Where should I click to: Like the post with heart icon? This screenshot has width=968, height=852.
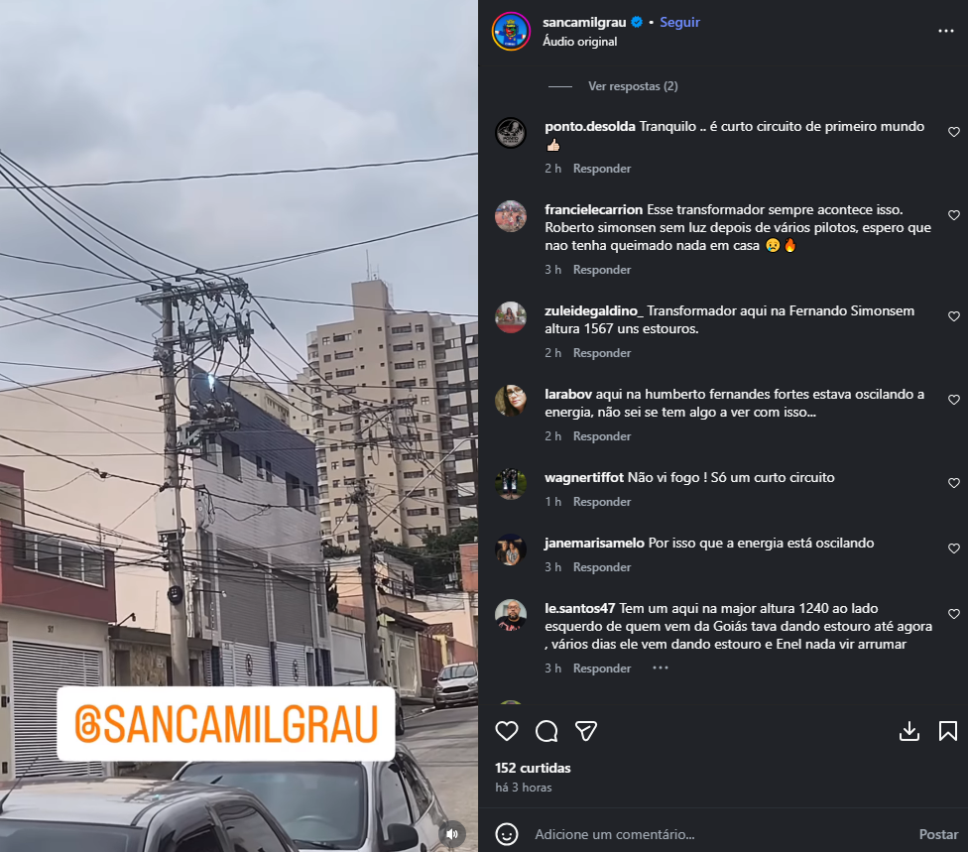click(506, 731)
